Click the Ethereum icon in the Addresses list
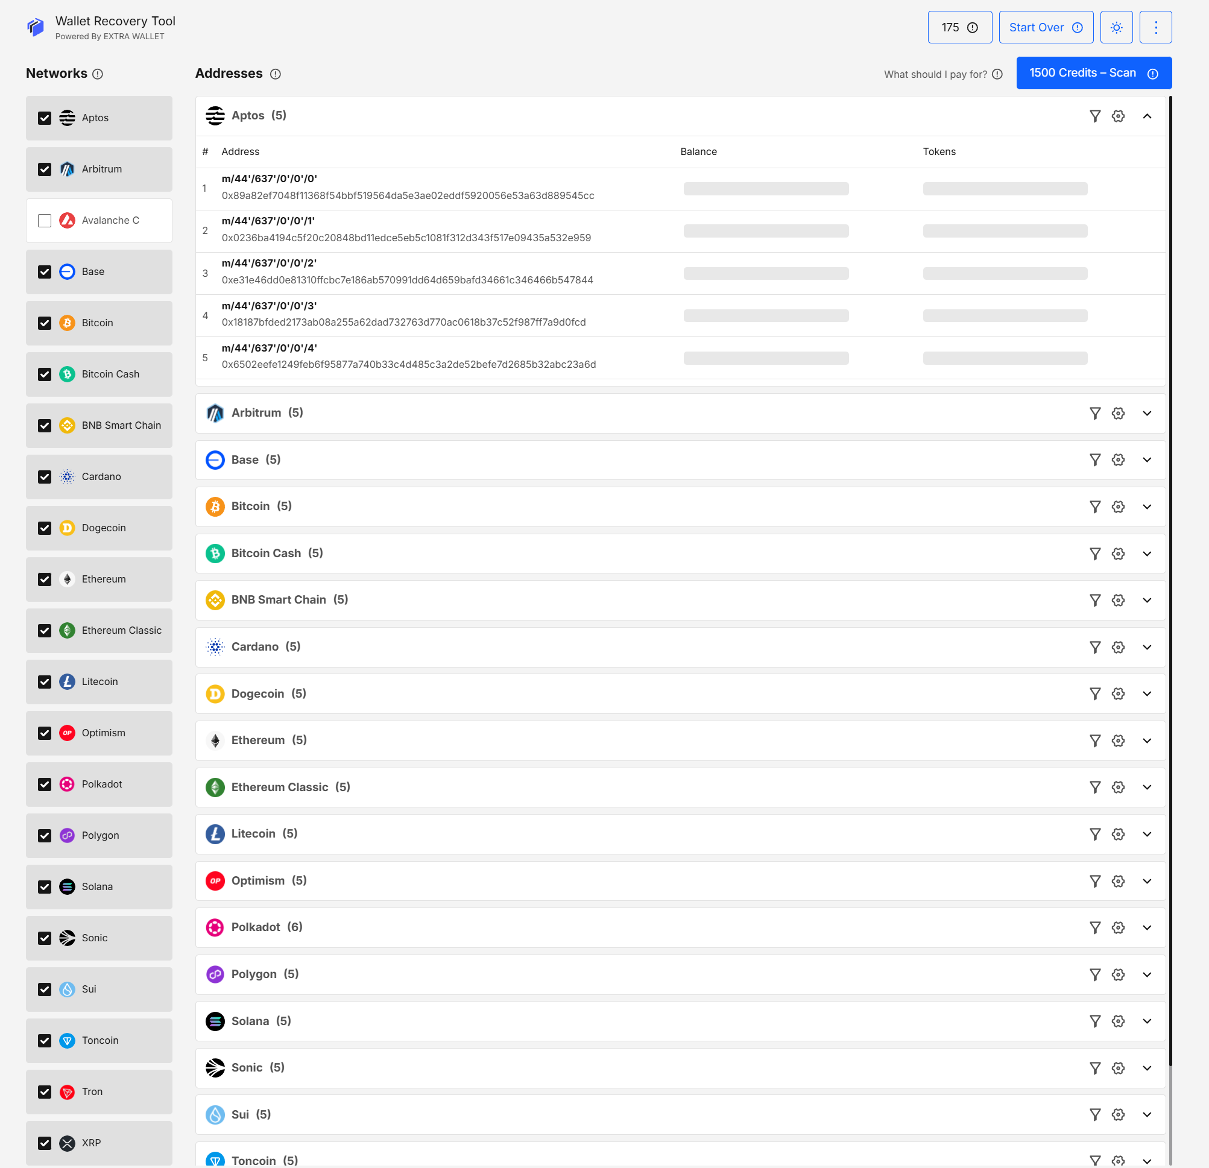1209x1168 pixels. pos(215,740)
